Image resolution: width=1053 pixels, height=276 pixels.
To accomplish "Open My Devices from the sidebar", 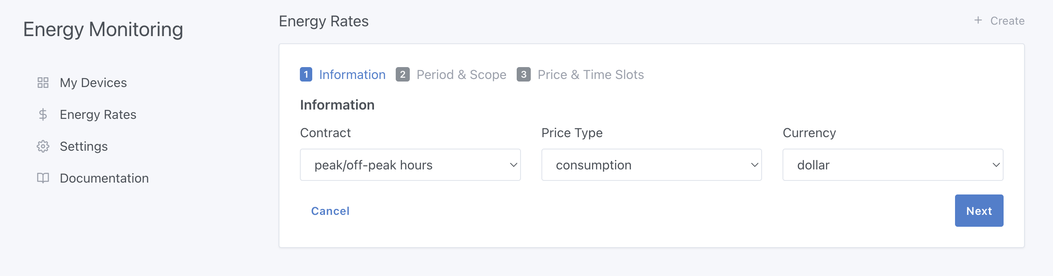I will pos(93,82).
